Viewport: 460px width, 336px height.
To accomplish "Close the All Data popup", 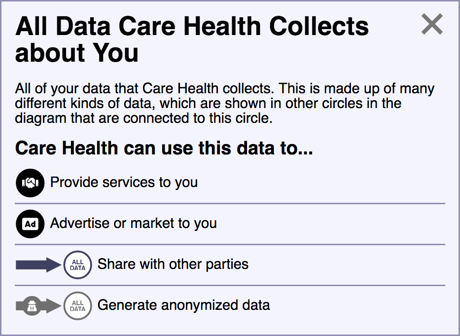I will point(432,24).
